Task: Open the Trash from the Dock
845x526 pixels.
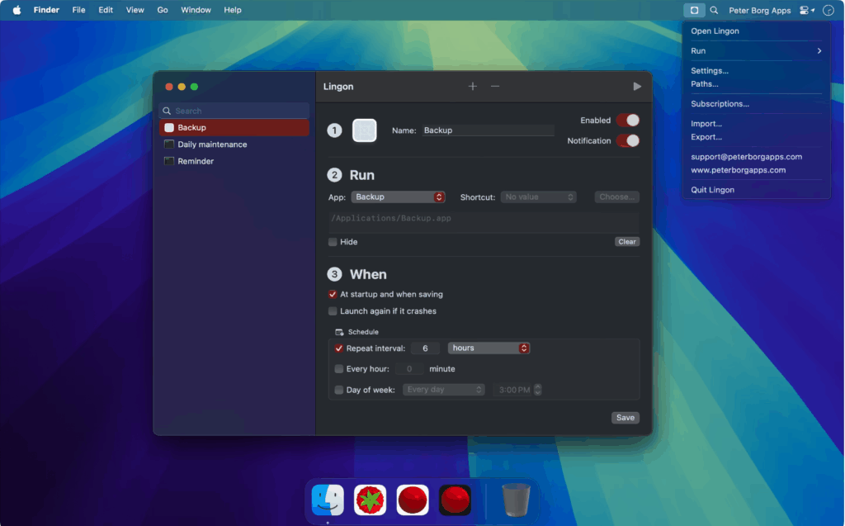Action: [516, 500]
